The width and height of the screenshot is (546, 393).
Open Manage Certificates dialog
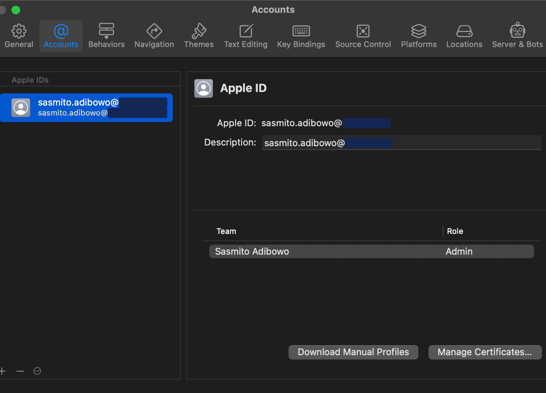[x=485, y=352]
